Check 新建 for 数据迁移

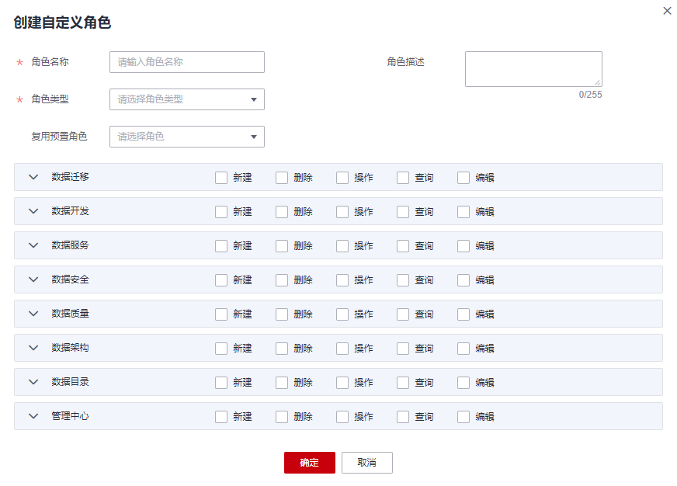(x=221, y=178)
